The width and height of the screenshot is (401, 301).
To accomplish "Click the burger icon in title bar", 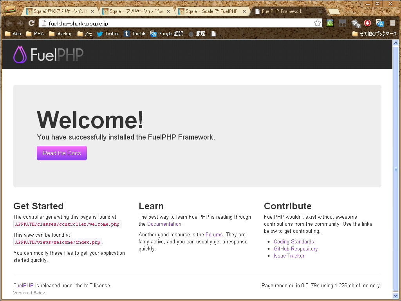I will tap(10, 10).
